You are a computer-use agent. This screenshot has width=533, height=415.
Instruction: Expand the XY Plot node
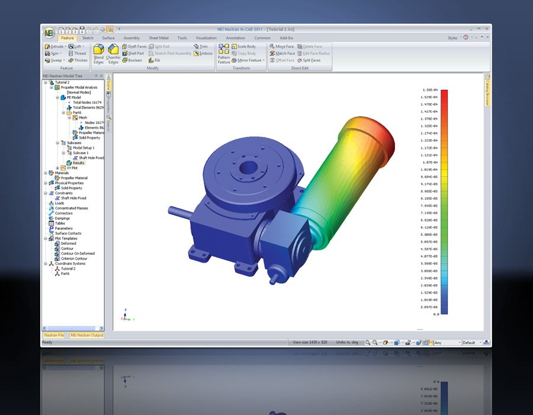(x=57, y=168)
